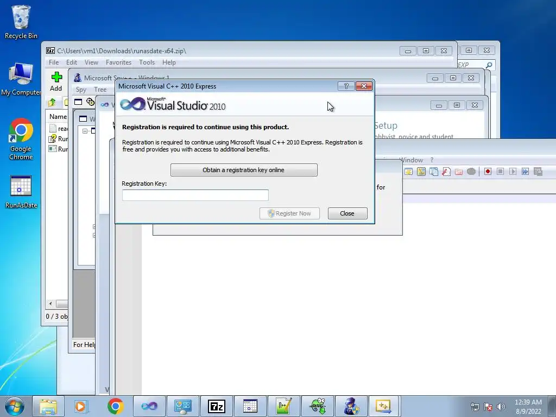Click the Name column header in 7-Zip
Viewport: 556px width, 417px height.
58,117
